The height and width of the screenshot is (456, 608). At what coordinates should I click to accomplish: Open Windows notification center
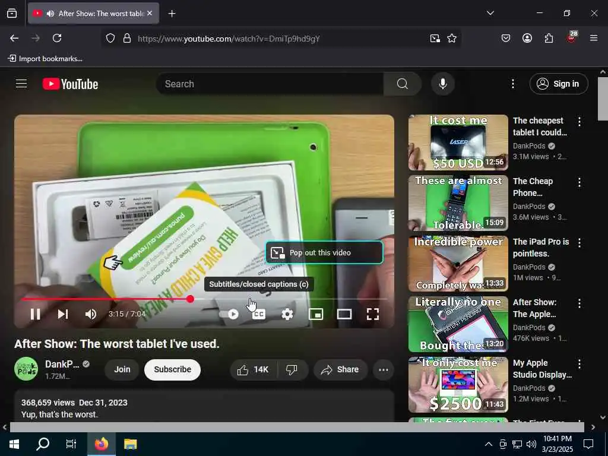tap(588, 444)
